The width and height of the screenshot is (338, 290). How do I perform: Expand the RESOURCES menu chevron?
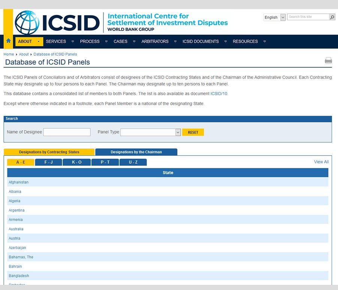tap(264, 42)
